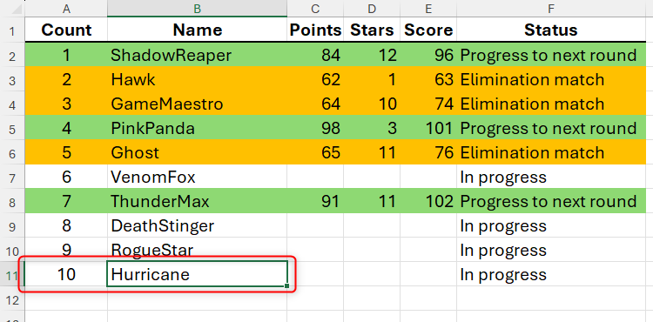
Task: Click the Status header cell
Action: click(x=551, y=30)
